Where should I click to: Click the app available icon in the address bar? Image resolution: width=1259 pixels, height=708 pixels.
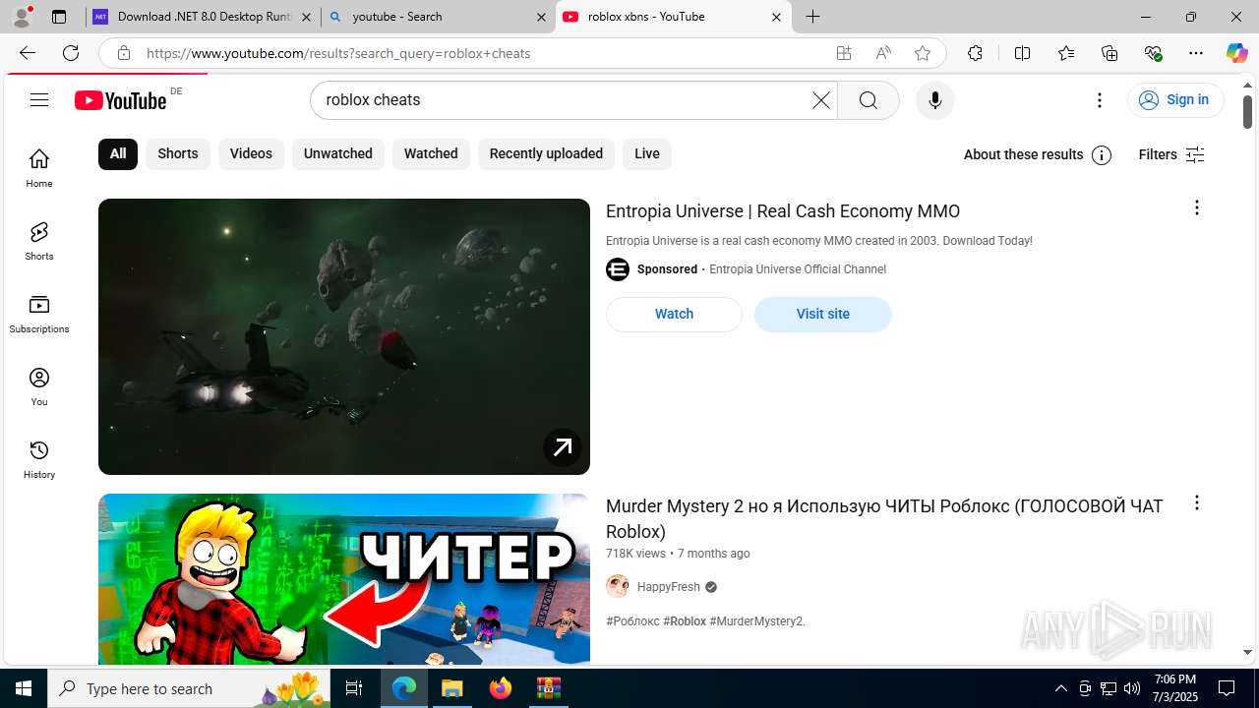tap(844, 53)
